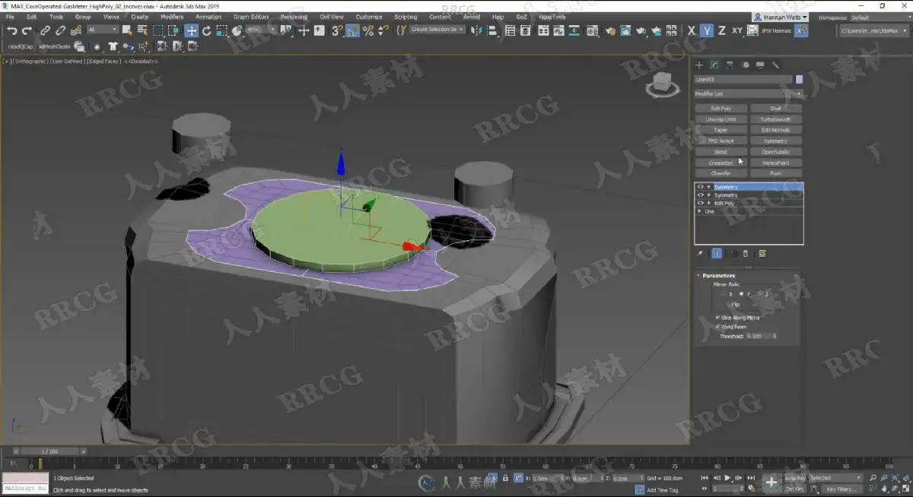Open the selection filter All dropdown

click(x=102, y=30)
